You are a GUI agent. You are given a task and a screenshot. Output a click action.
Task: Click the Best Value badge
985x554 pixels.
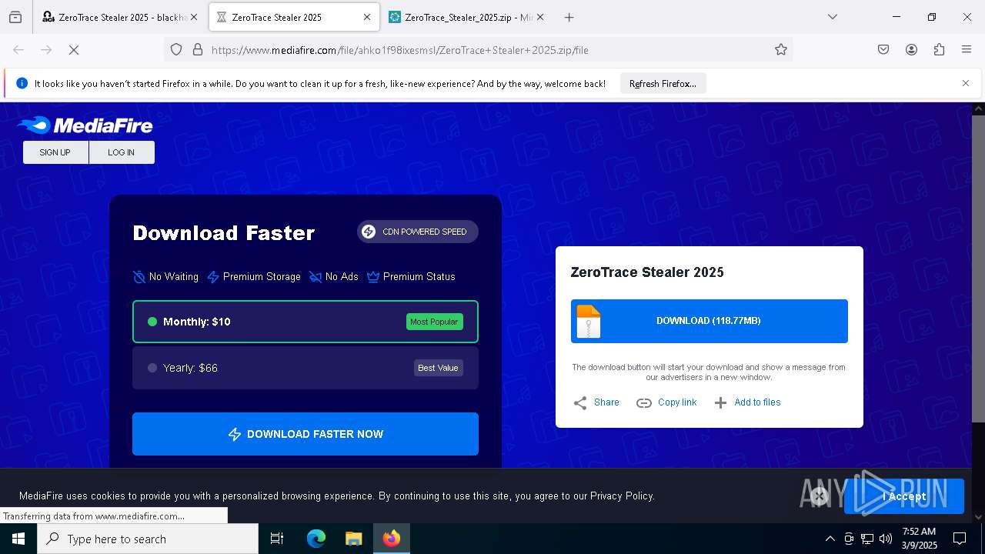tap(438, 368)
